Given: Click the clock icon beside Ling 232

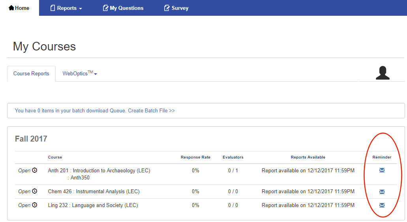Looking at the screenshot, I should tap(34, 205).
